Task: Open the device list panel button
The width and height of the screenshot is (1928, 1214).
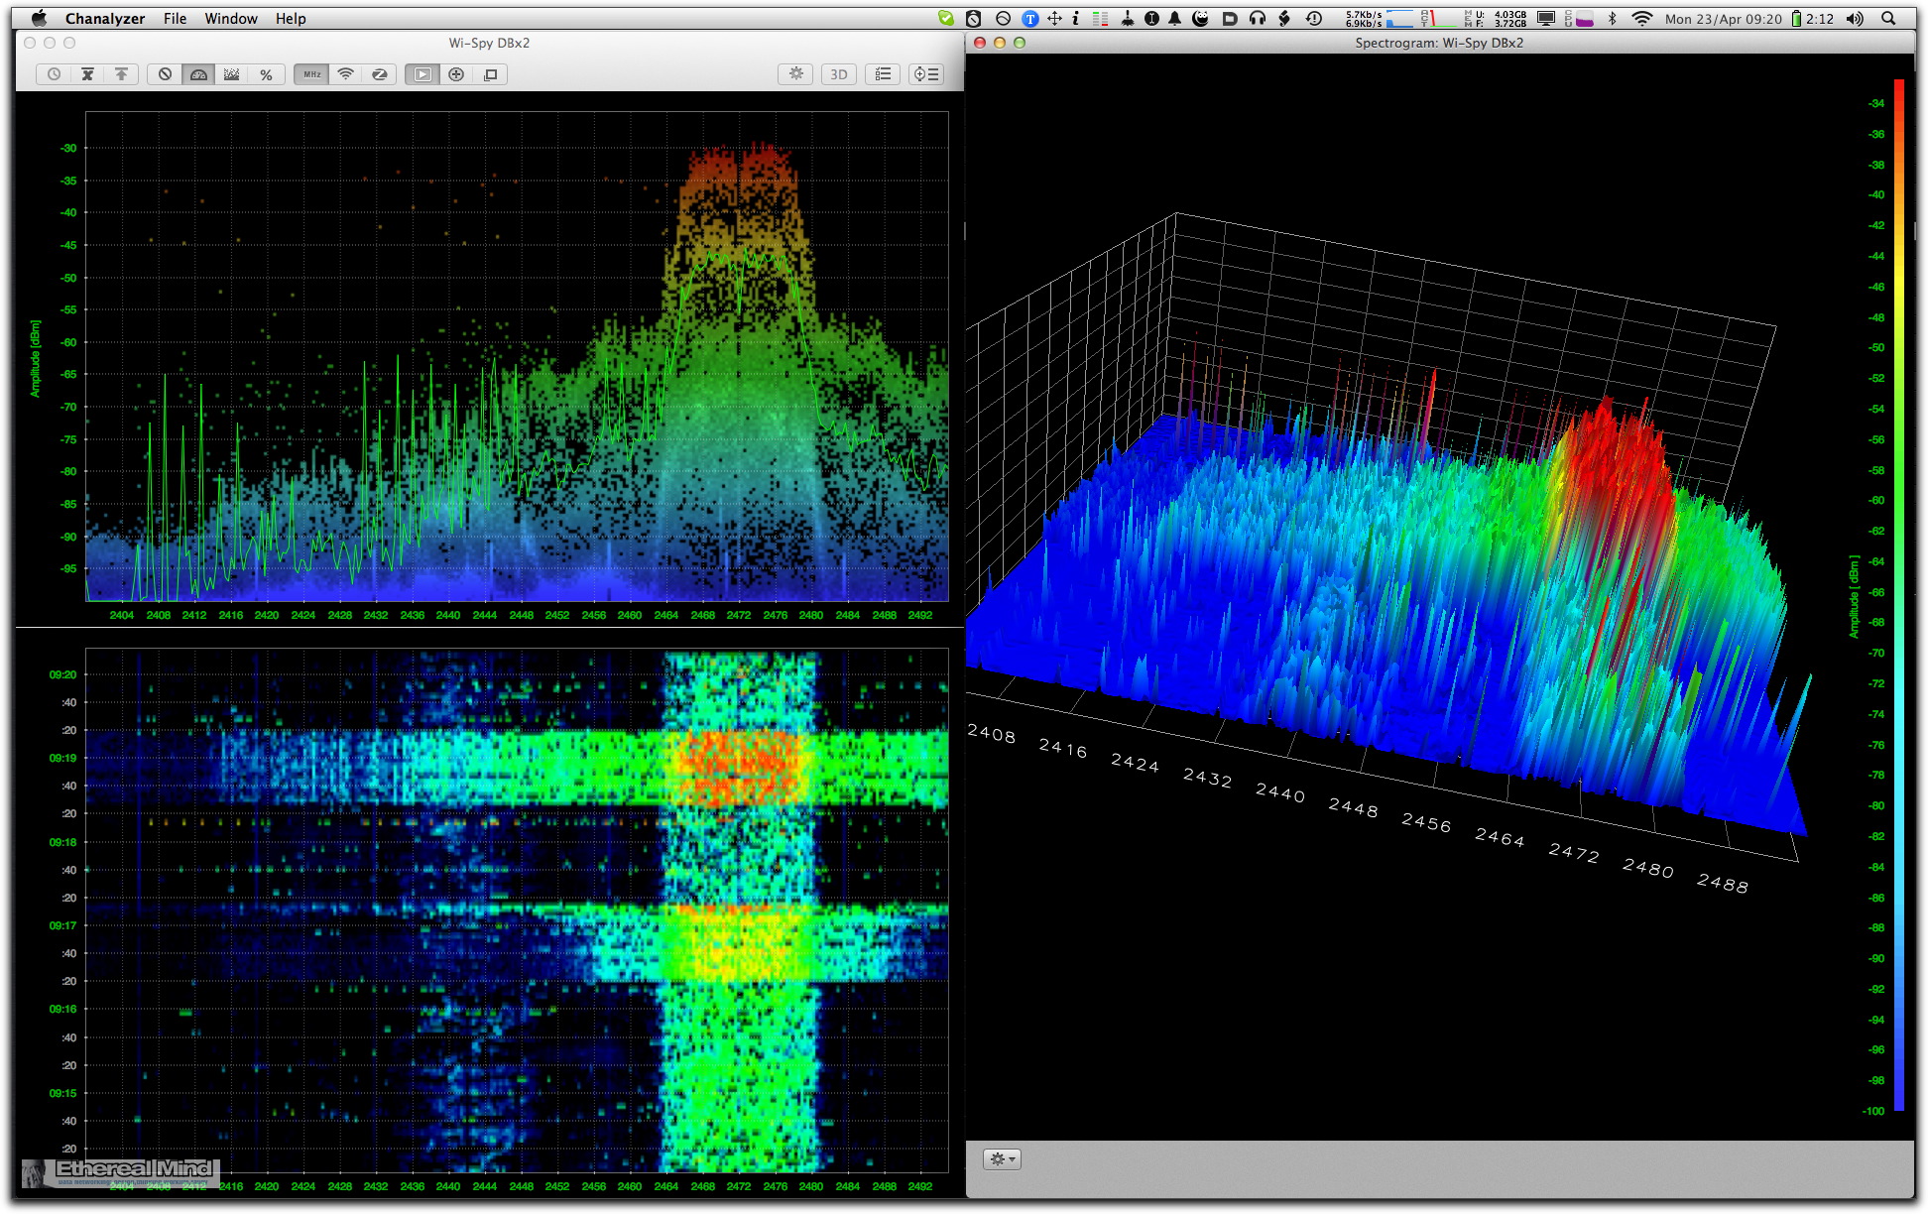Action: click(x=926, y=74)
